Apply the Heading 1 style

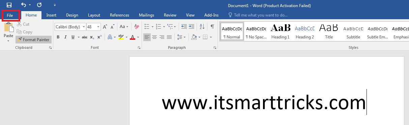tap(281, 31)
